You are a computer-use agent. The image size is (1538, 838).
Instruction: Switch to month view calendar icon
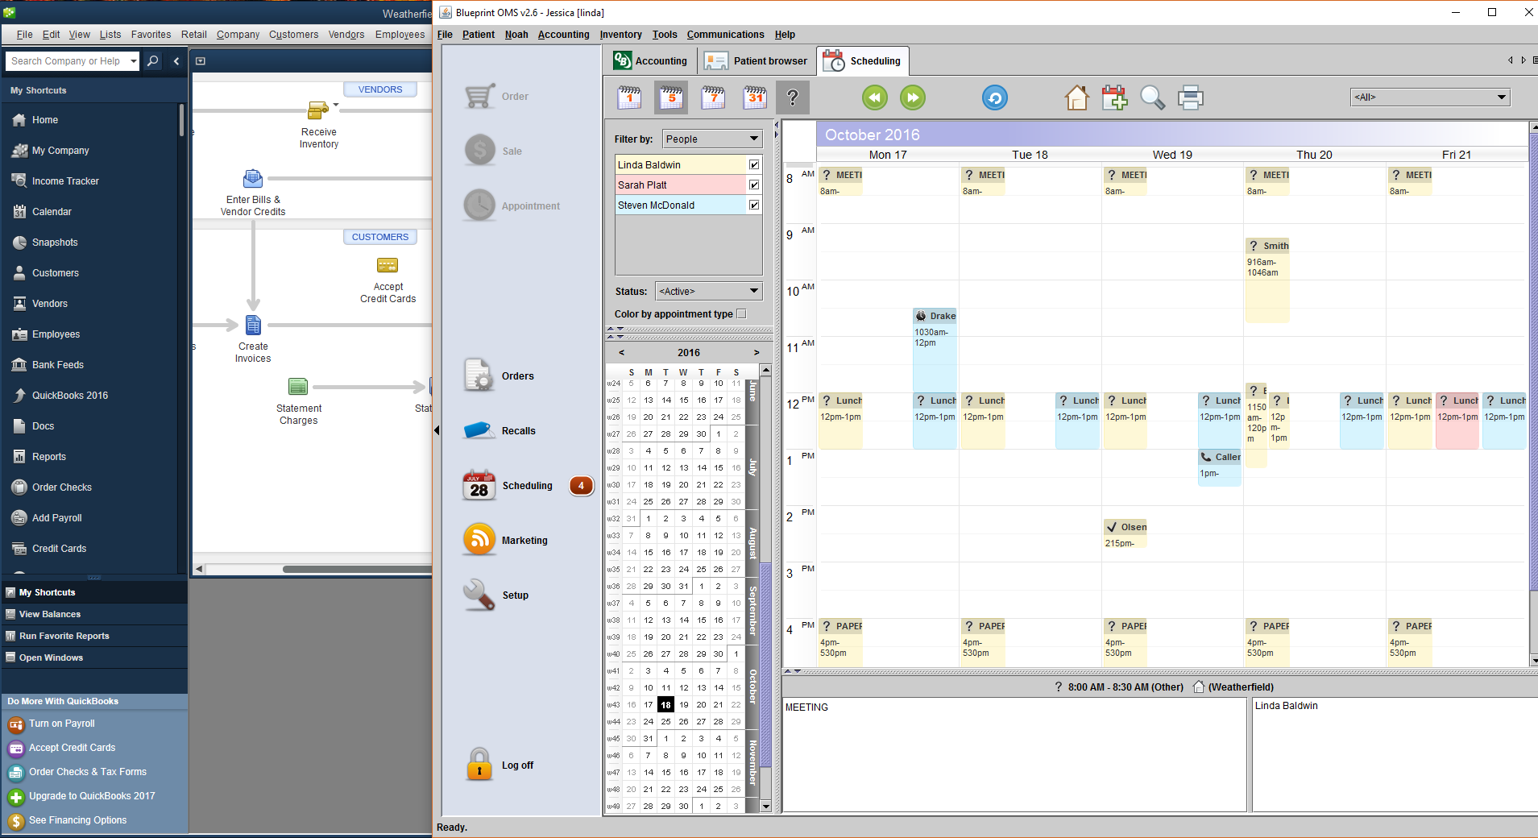[755, 97]
